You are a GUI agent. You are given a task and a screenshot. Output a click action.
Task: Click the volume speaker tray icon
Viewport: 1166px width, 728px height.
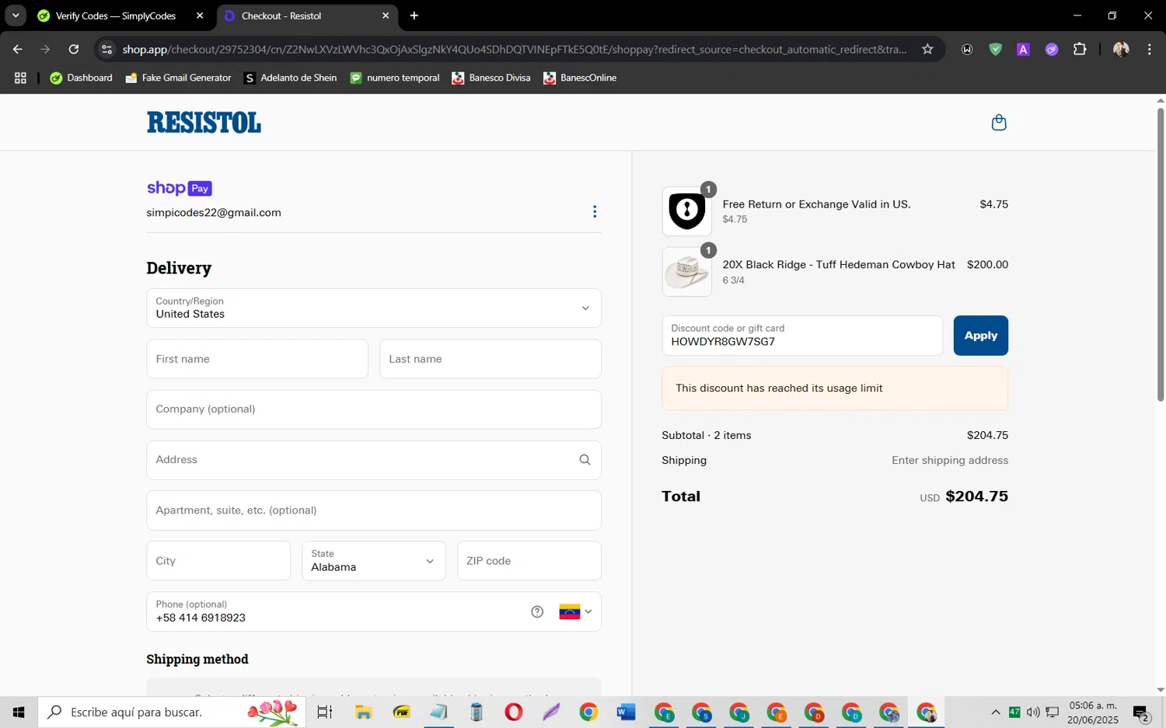click(x=1033, y=712)
